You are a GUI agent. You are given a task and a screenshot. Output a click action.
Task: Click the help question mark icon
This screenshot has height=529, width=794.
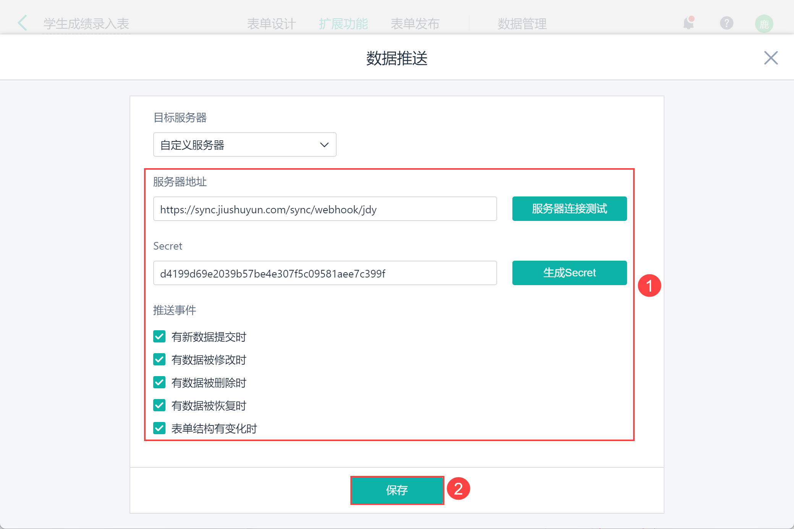pos(726,23)
